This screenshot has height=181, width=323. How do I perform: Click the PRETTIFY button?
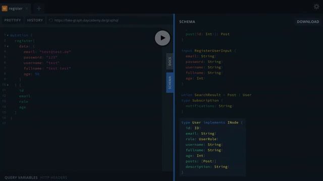tap(13, 20)
